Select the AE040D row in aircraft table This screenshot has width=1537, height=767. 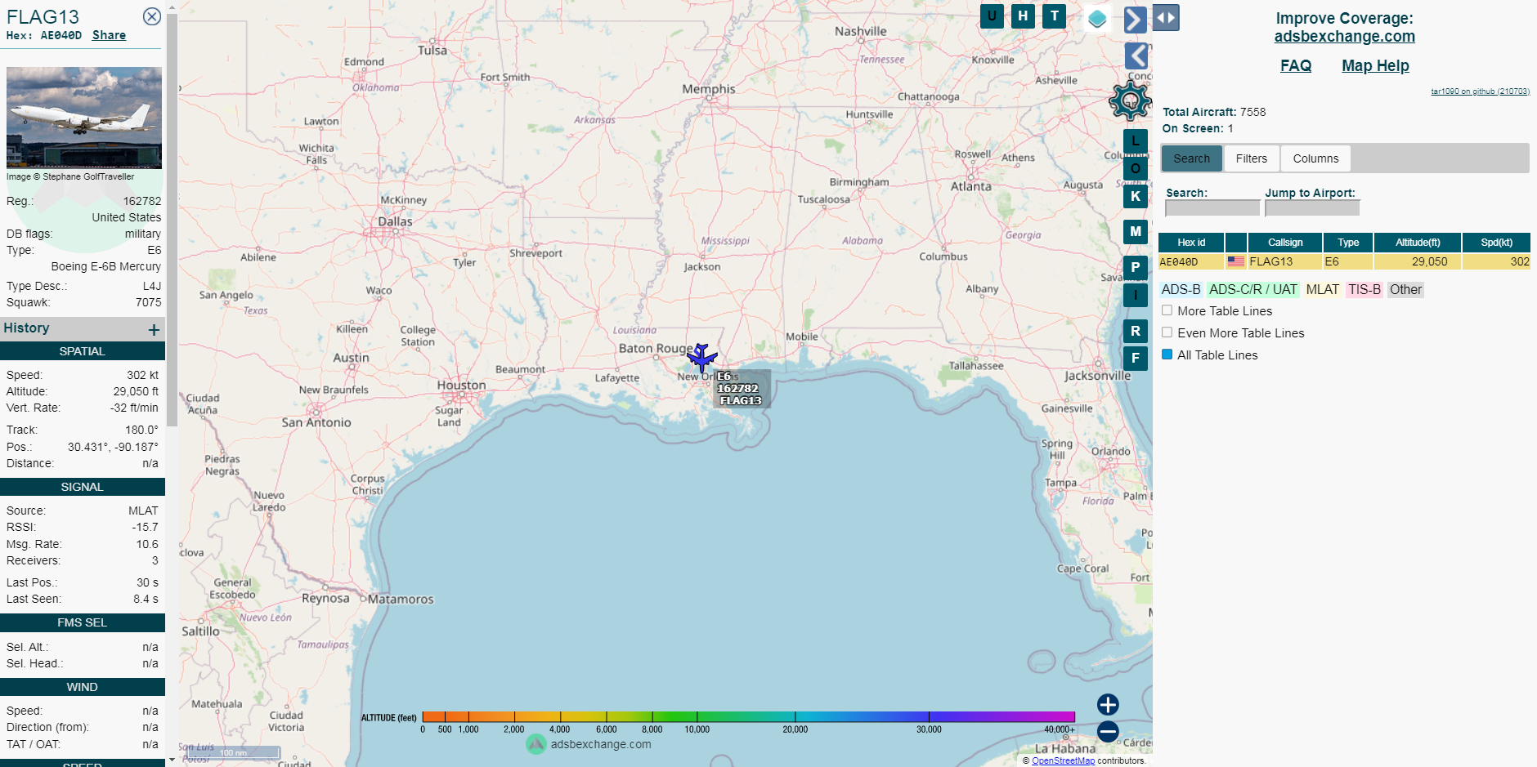(x=1344, y=261)
